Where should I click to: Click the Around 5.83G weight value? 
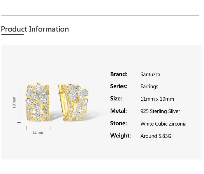click(156, 136)
